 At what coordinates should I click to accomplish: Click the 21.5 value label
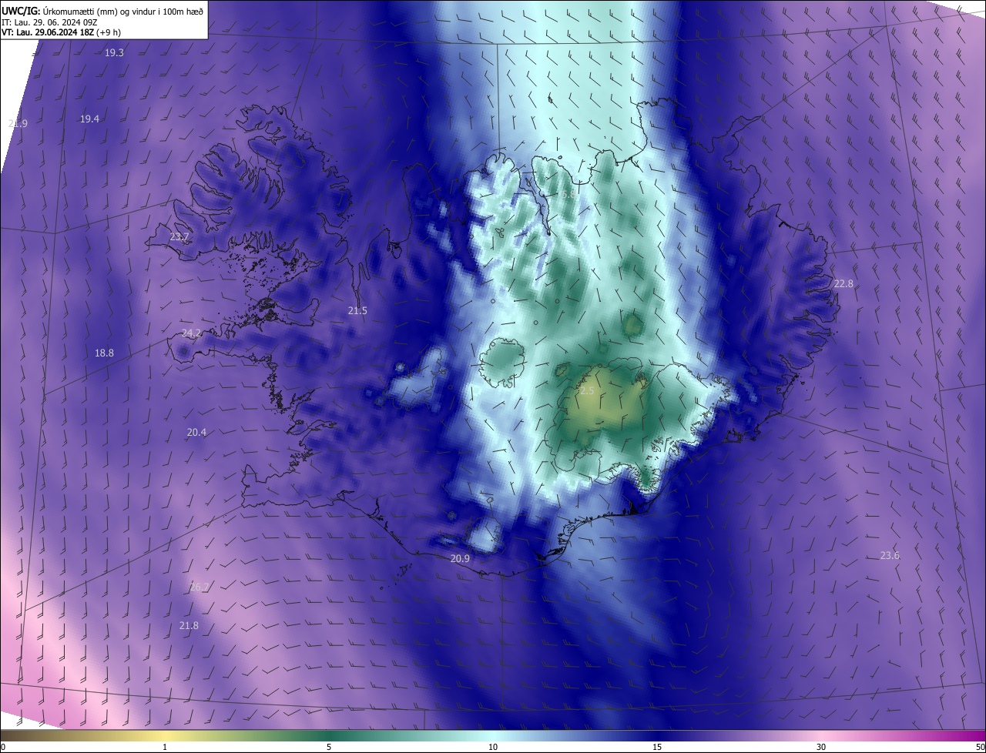click(357, 311)
